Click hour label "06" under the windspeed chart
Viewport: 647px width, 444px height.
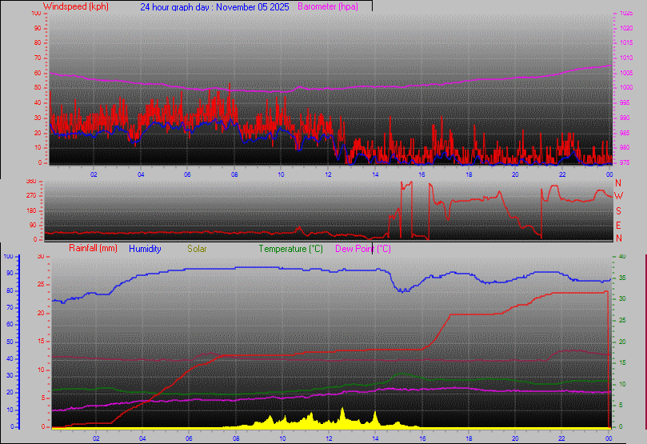click(187, 174)
